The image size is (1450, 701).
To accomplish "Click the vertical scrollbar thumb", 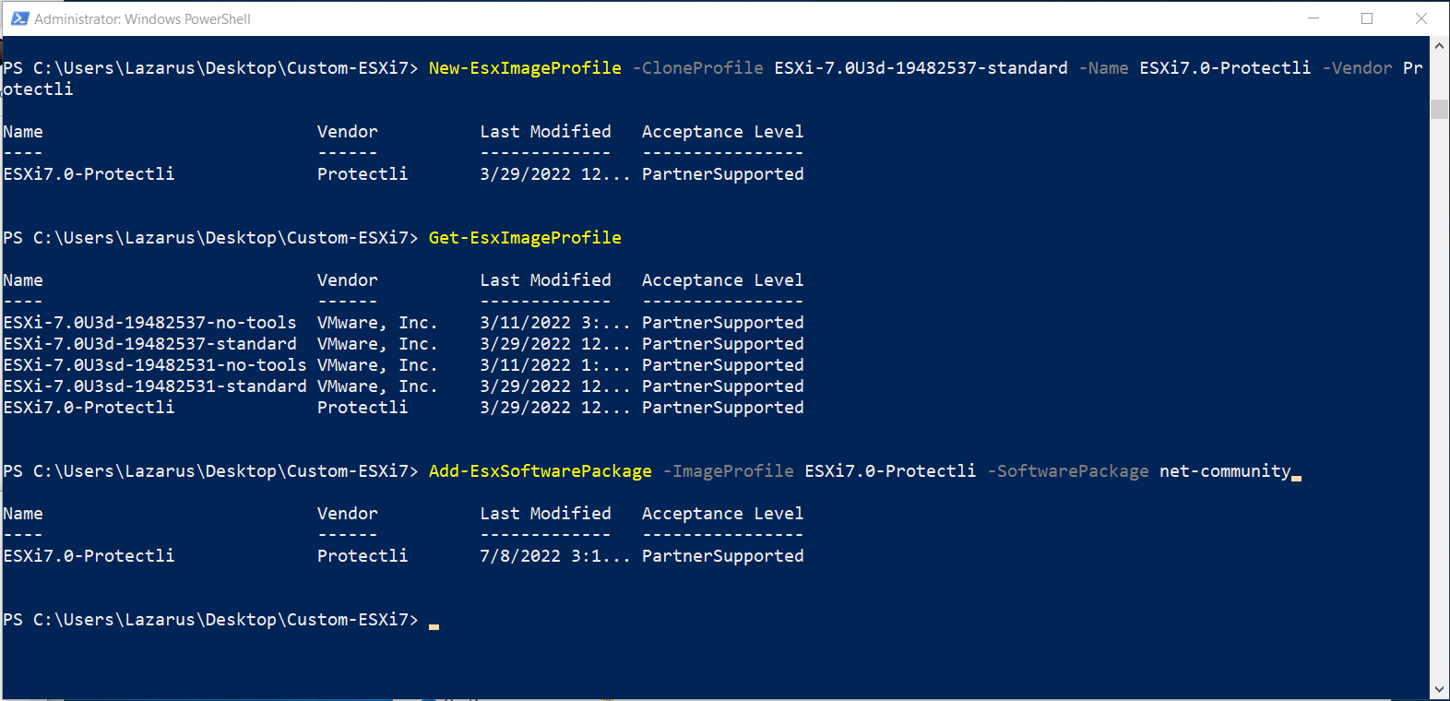I will tap(1439, 109).
